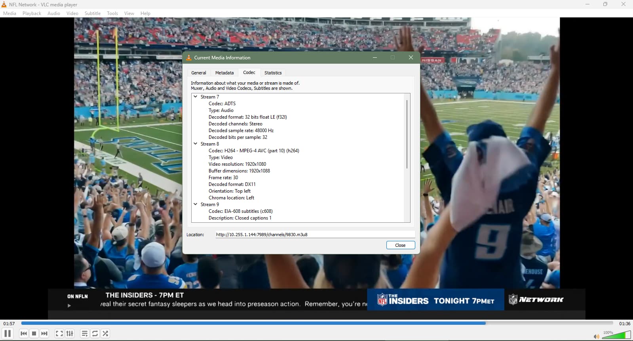Viewport: 633px width, 341px height.
Task: Select the Stream 7 label
Action: 210,97
